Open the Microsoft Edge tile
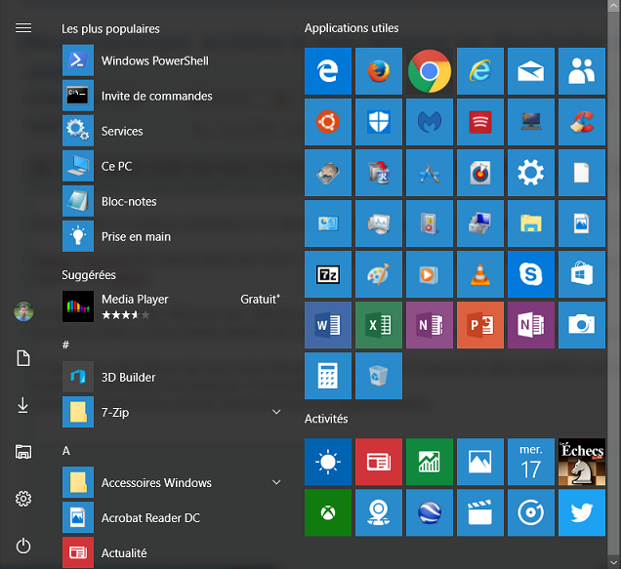621x569 pixels. click(327, 71)
